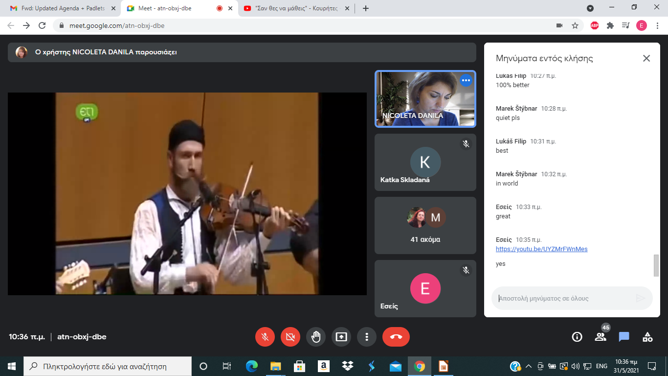
Task: Click the send message arrow
Action: click(640, 298)
